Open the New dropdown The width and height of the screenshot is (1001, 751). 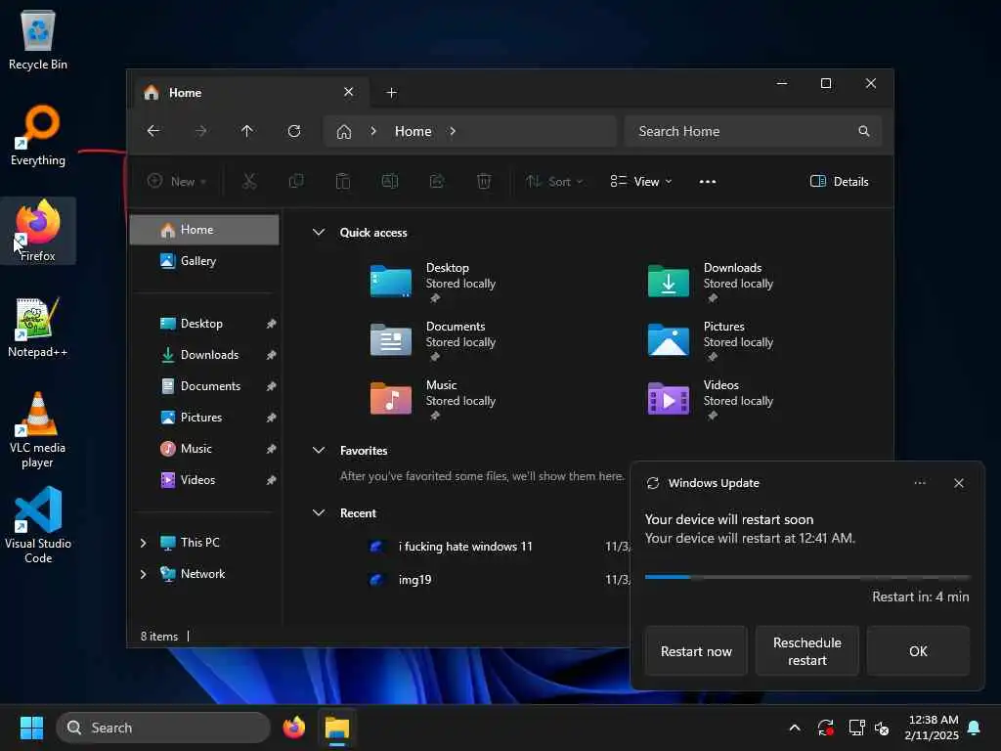click(177, 181)
